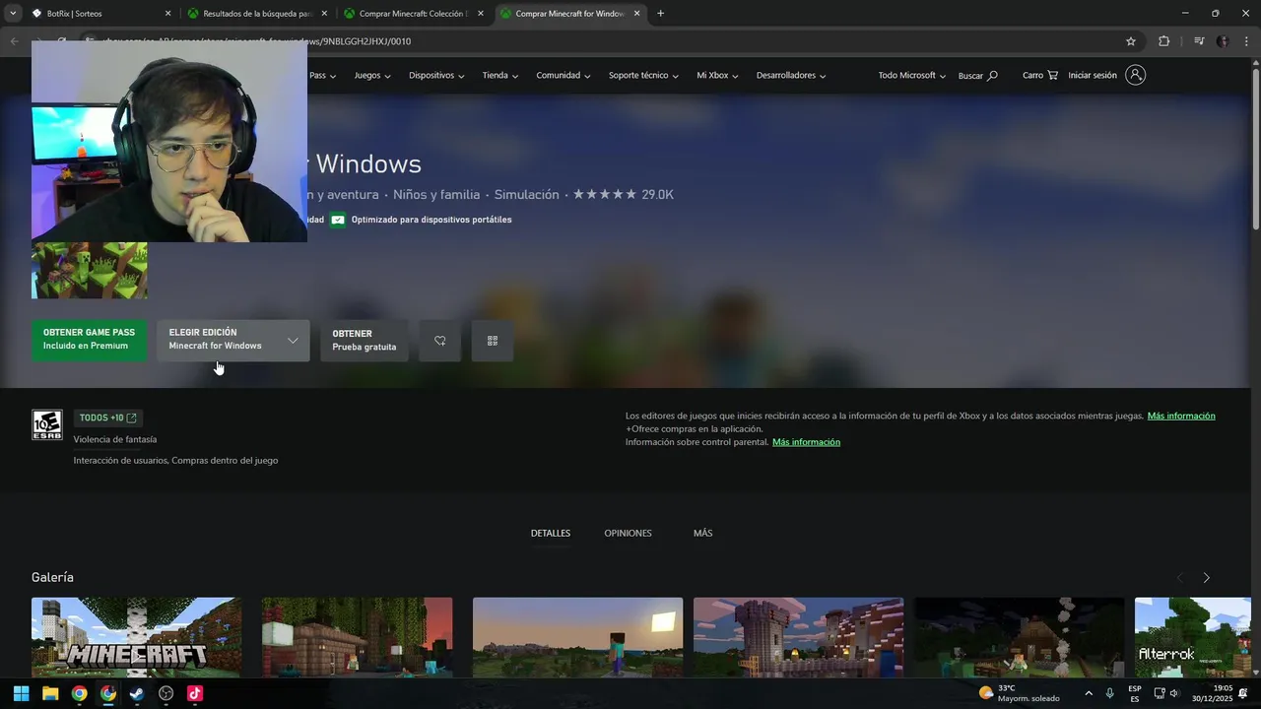Open File Explorer from taskbar
Image resolution: width=1261 pixels, height=709 pixels.
click(x=50, y=693)
